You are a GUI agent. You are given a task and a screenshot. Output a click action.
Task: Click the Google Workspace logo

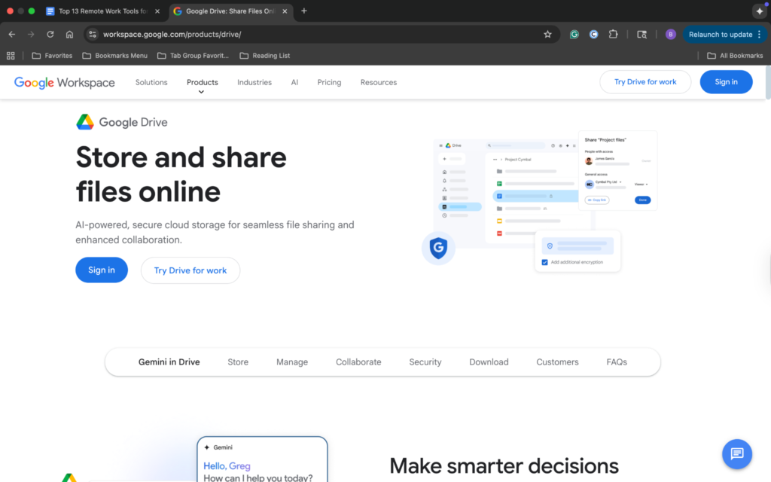click(65, 83)
